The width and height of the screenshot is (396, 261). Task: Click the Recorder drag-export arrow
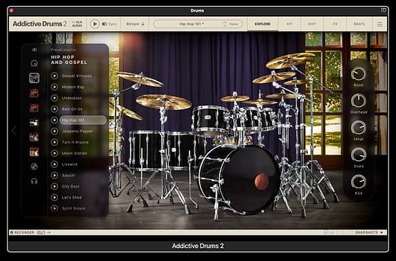pyautogui.click(x=48, y=232)
